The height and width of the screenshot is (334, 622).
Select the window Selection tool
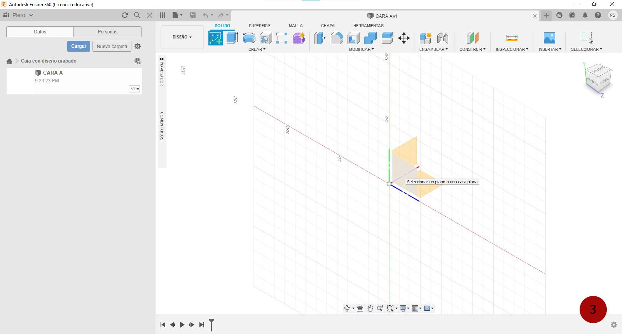[586, 37]
